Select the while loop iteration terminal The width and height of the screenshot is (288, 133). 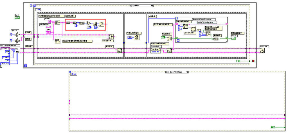26,65
